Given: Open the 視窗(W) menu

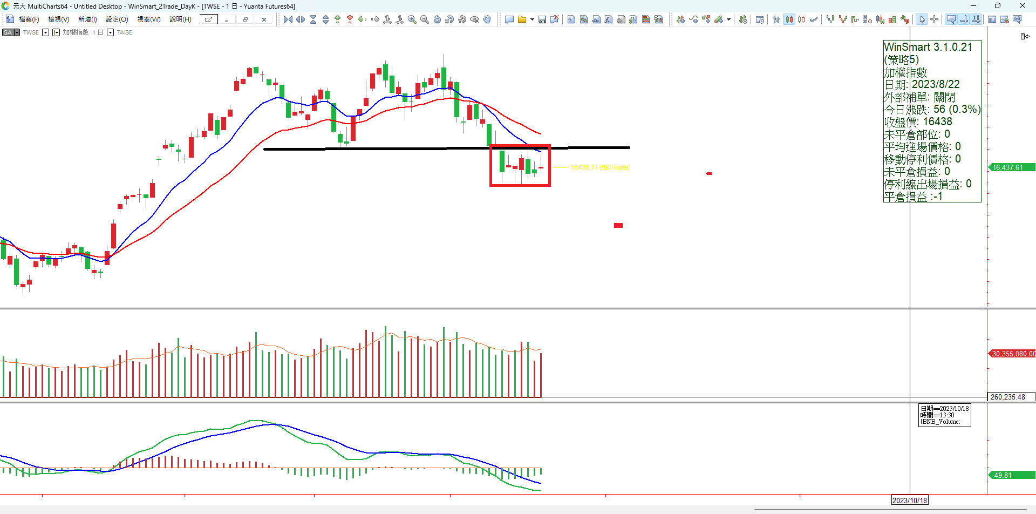Looking at the screenshot, I should point(149,19).
